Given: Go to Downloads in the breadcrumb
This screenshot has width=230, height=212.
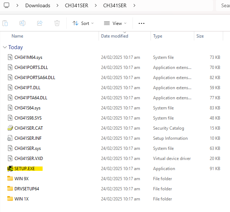Looking at the screenshot, I should (x=38, y=5).
